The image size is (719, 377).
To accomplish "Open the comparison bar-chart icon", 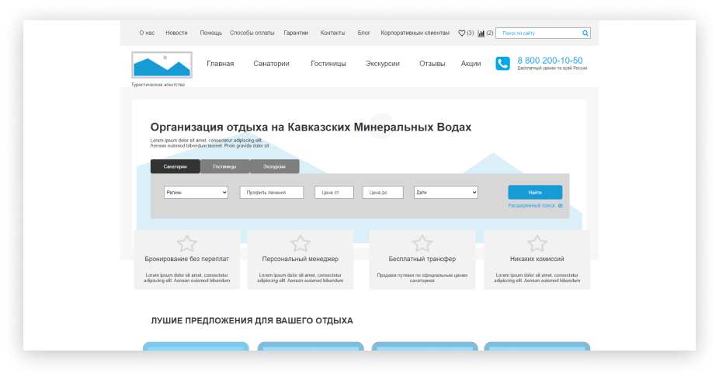I will [x=481, y=33].
